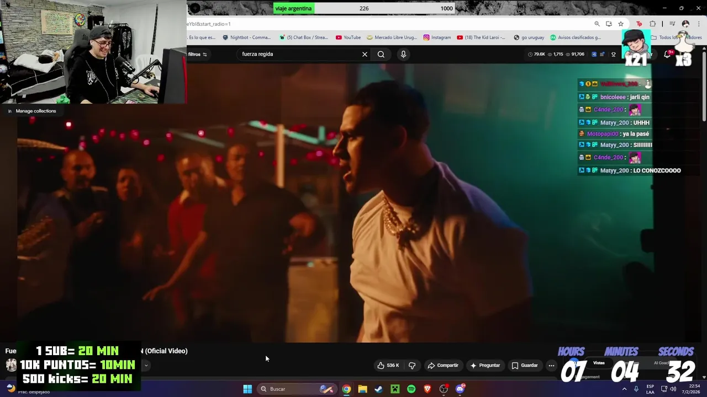Click ESP LAA language indicator
This screenshot has width=707, height=397.
(650, 389)
